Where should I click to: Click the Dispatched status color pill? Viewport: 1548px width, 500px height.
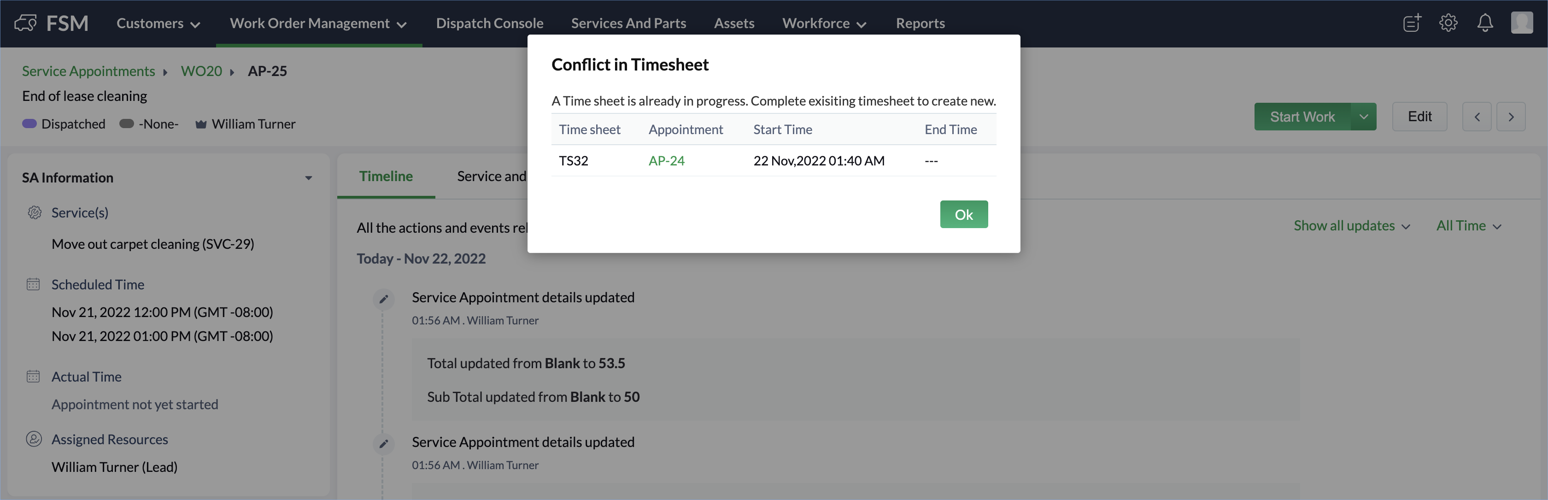click(29, 124)
